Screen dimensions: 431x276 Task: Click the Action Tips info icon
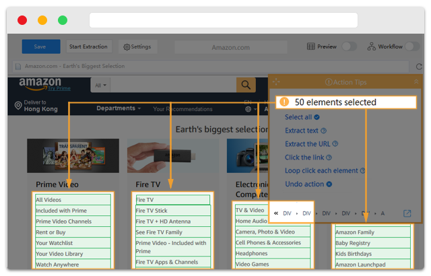click(x=329, y=82)
